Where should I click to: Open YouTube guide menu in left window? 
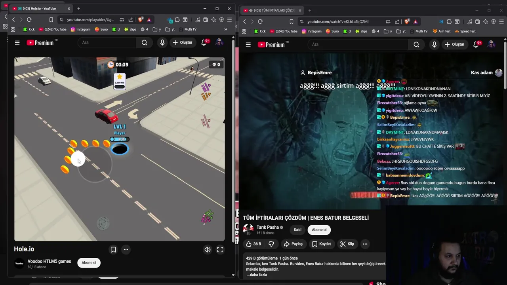pos(17,42)
